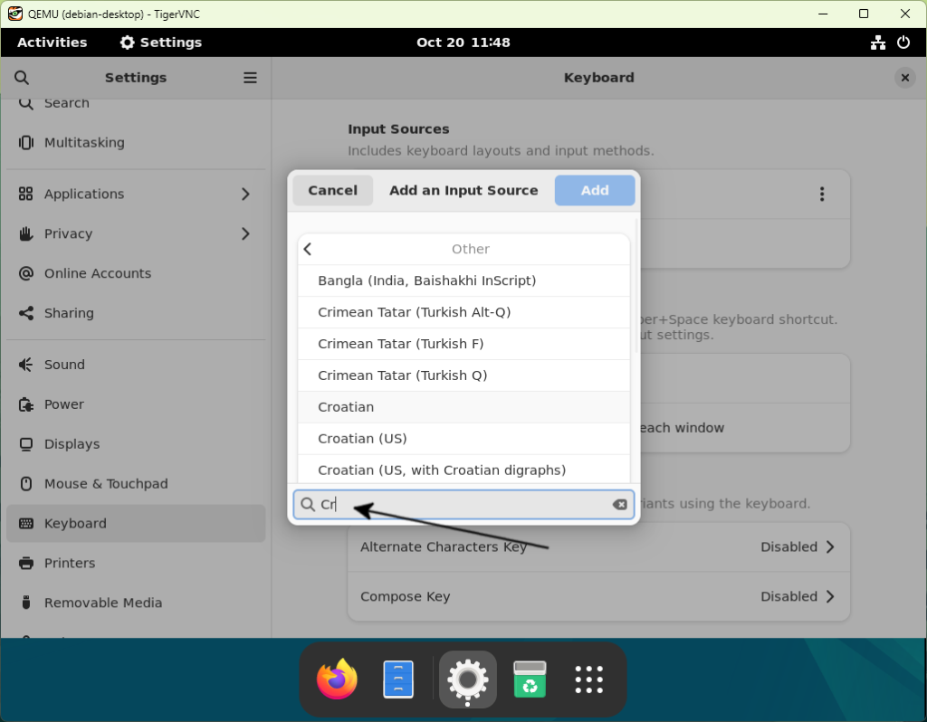The image size is (927, 722).
Task: Open the Files app in dock
Action: tap(398, 679)
